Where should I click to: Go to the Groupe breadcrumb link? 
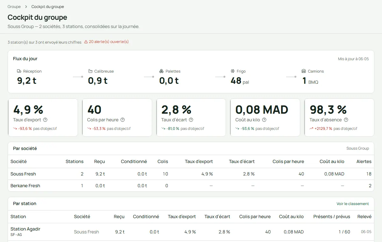point(14,7)
